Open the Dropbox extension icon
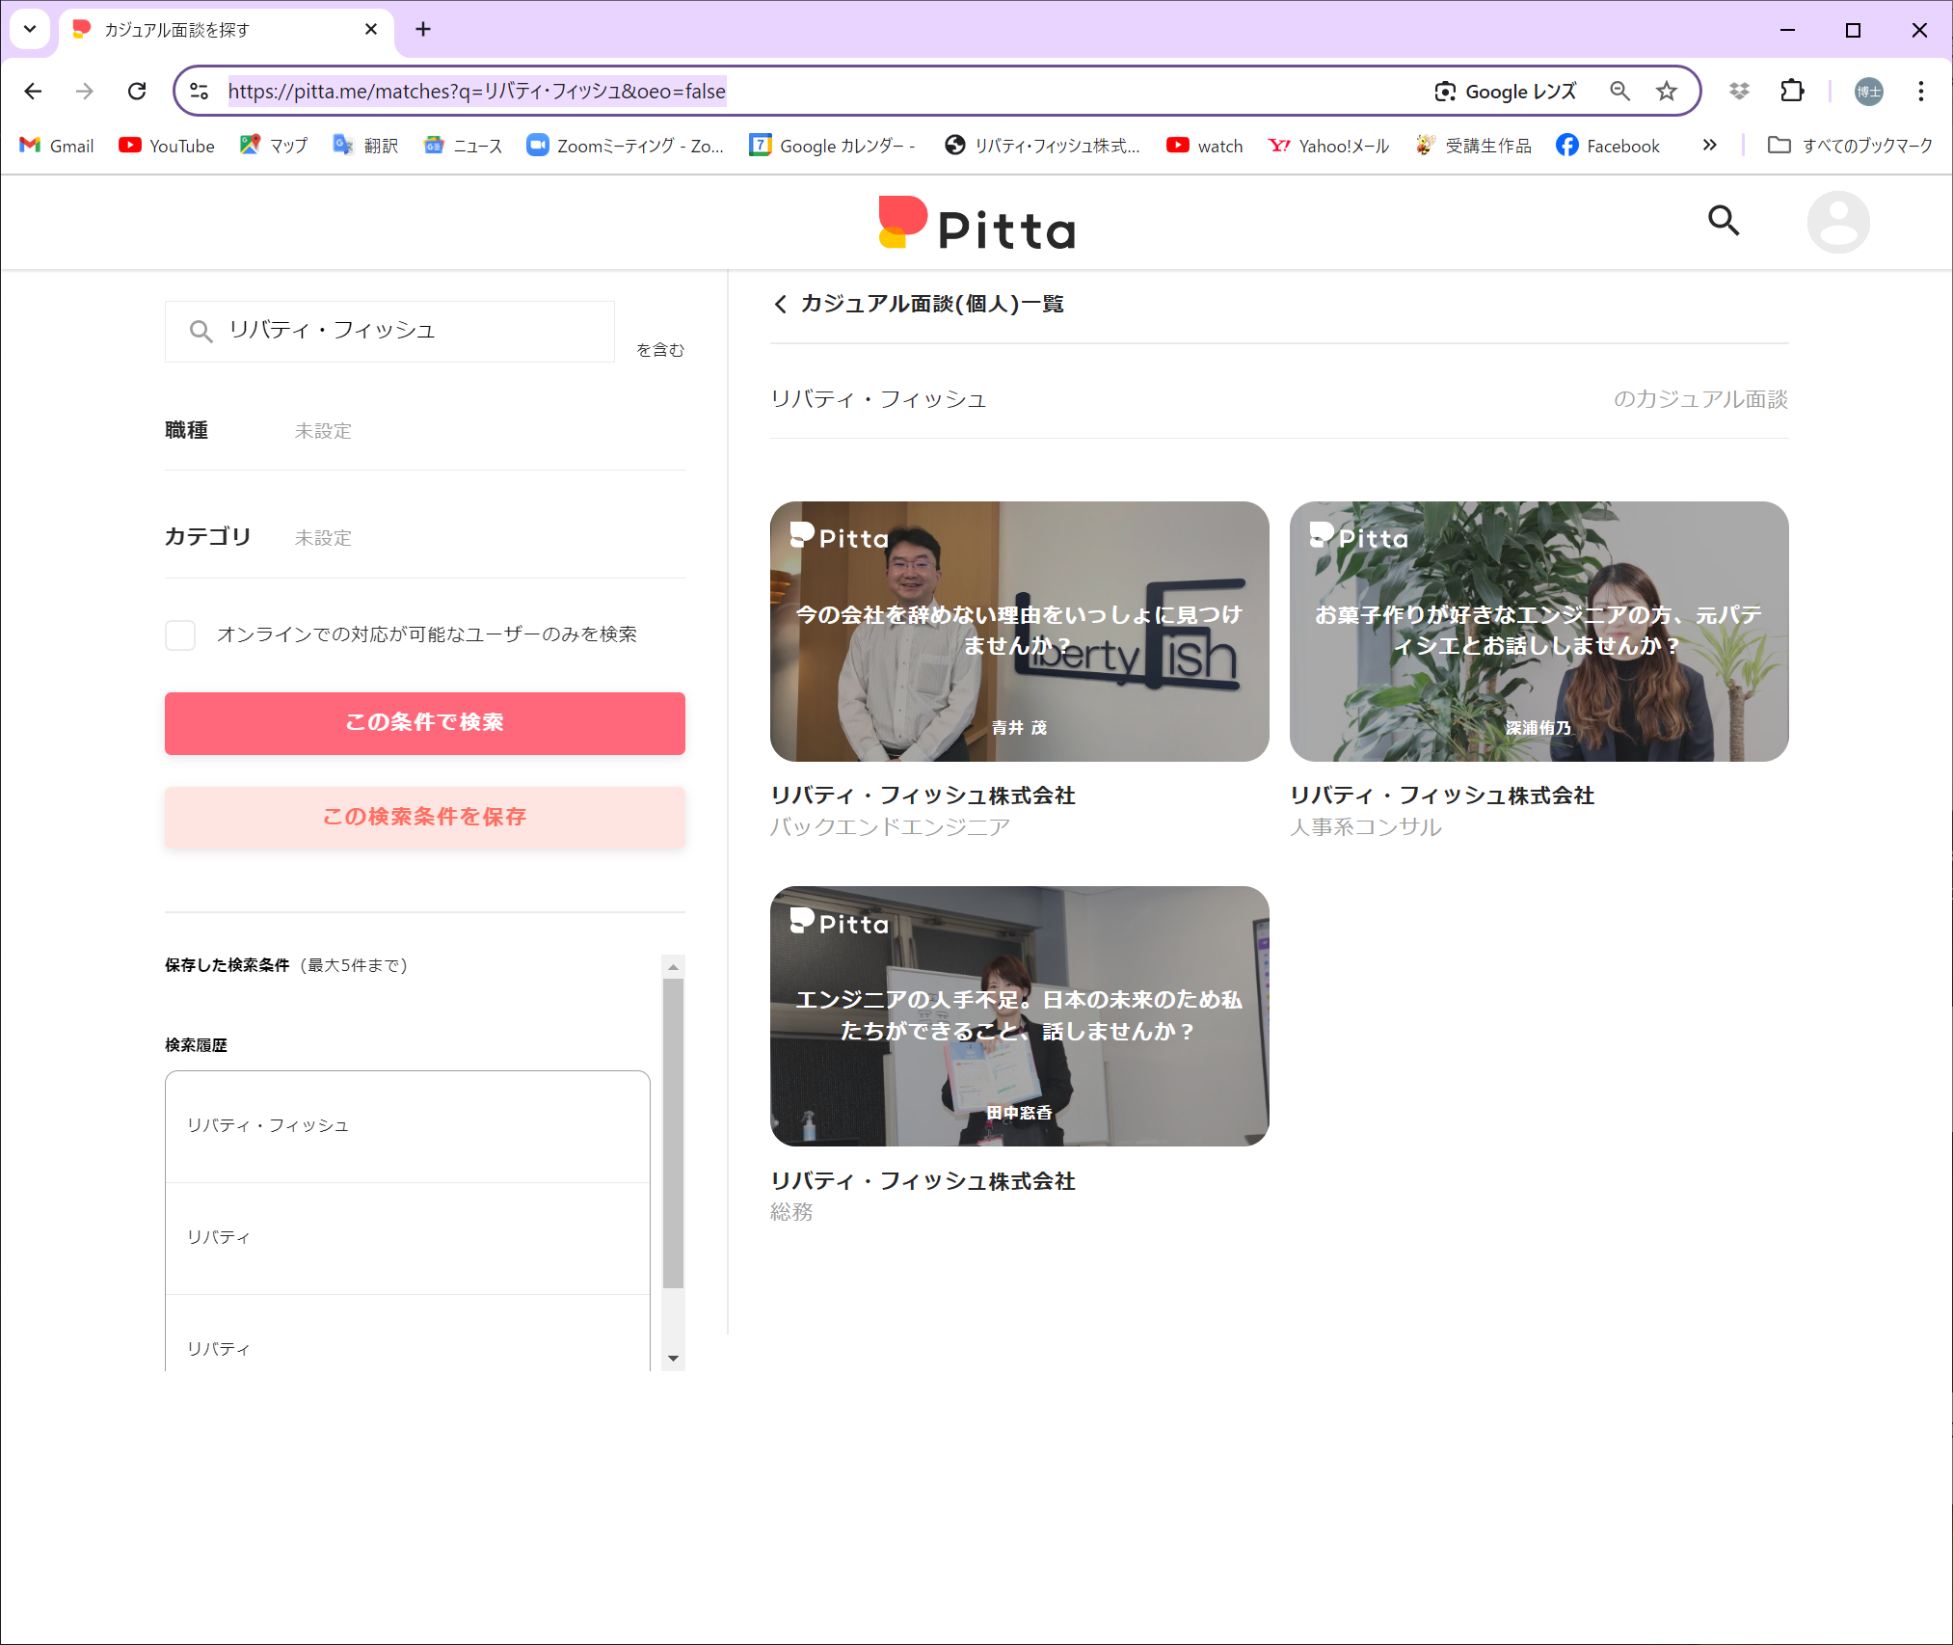This screenshot has width=1953, height=1645. click(x=1739, y=92)
